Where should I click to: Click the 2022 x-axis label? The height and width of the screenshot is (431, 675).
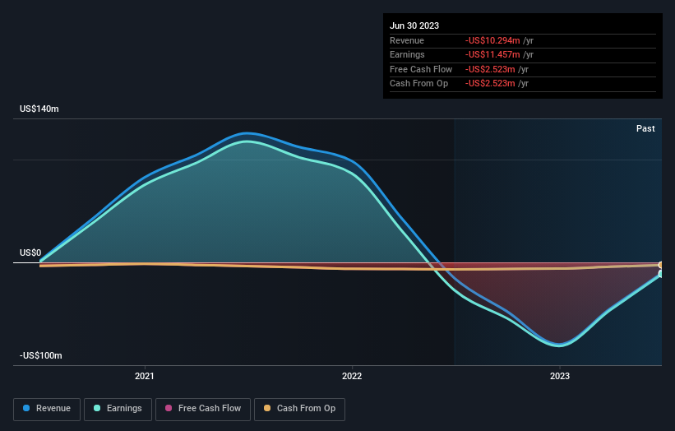[x=352, y=376]
